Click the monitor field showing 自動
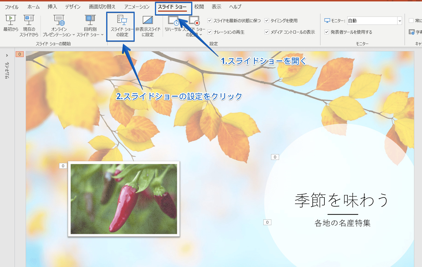The height and width of the screenshot is (267, 422). click(372, 21)
